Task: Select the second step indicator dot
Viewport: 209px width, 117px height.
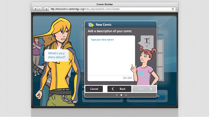Action: (x=121, y=95)
